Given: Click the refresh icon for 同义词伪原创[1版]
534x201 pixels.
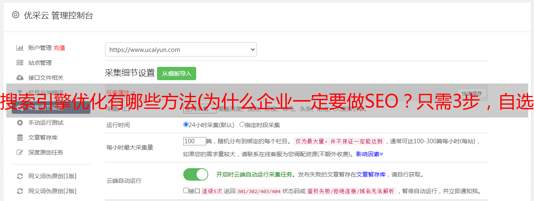Looking at the screenshot, I should pyautogui.click(x=20, y=176).
